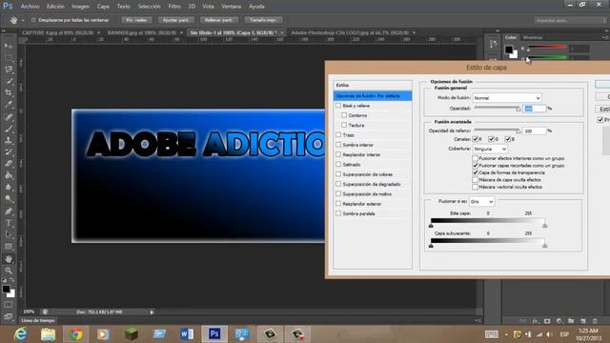Viewport: 610px width, 343px height.
Task: Click the Ps logo in menu bar
Action: [8, 7]
